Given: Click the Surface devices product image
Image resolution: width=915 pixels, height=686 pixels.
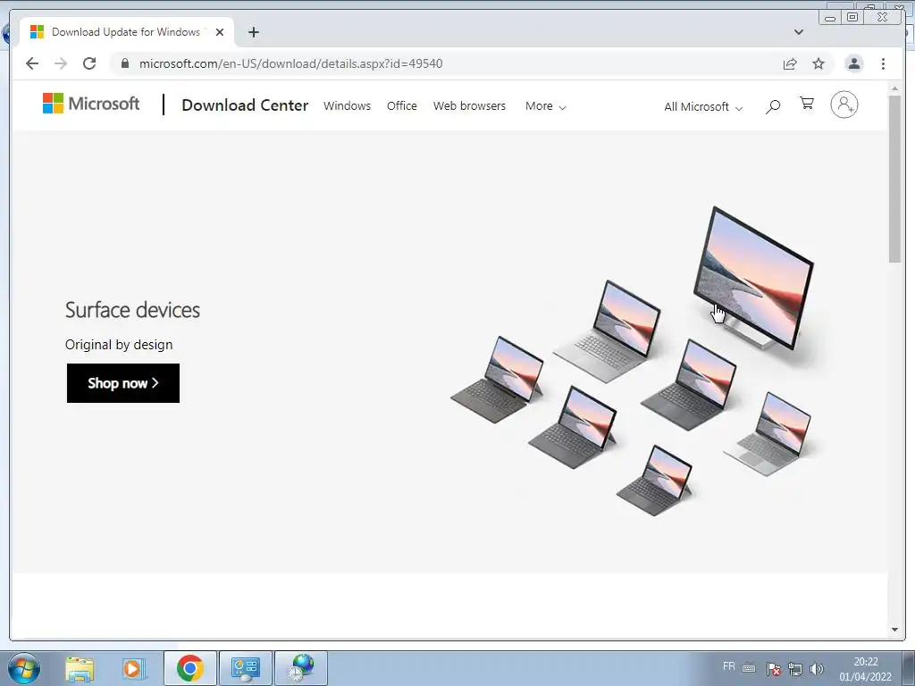Looking at the screenshot, I should 632,361.
